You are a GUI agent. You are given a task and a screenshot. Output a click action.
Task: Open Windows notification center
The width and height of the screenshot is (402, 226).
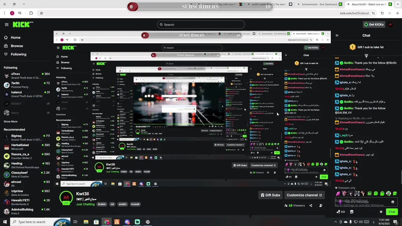click(x=396, y=222)
